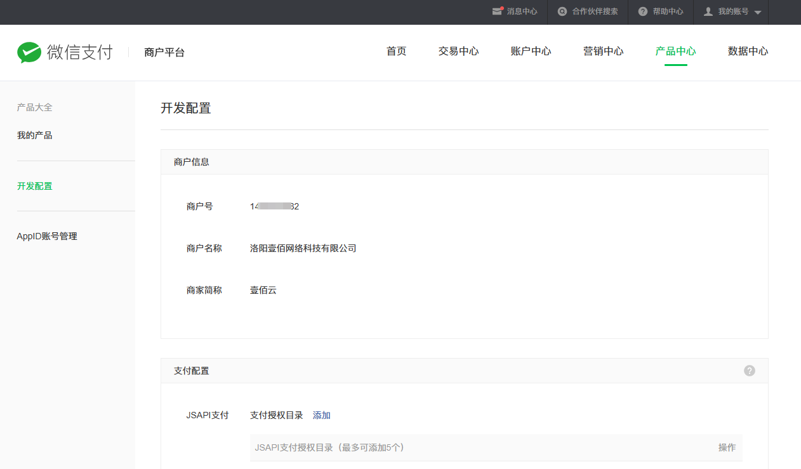This screenshot has width=801, height=469.
Task: Click JSAPI支付授权目录 table header
Action: 329,447
